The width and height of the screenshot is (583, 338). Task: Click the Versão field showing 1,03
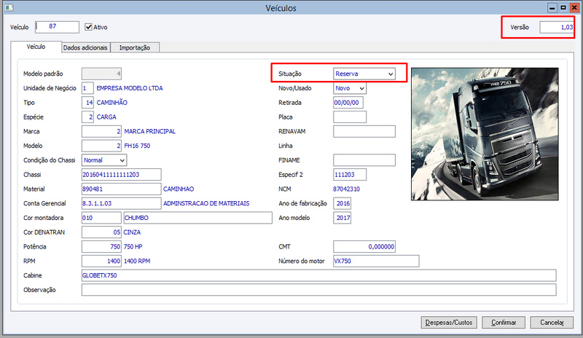pos(556,27)
